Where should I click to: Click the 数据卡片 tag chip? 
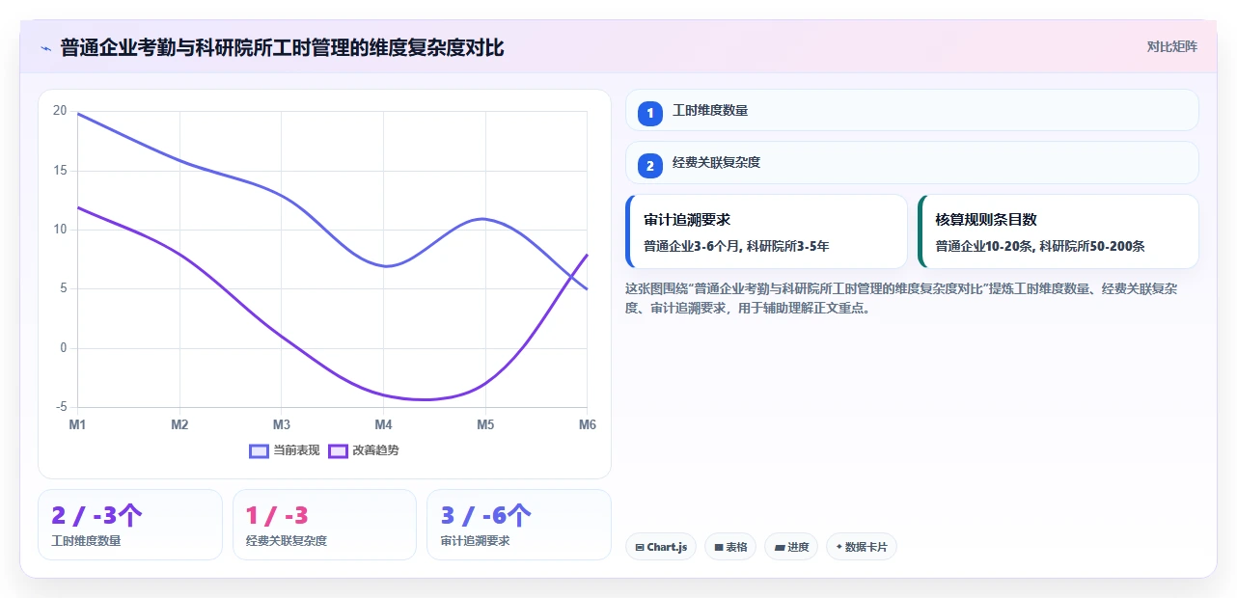click(862, 547)
